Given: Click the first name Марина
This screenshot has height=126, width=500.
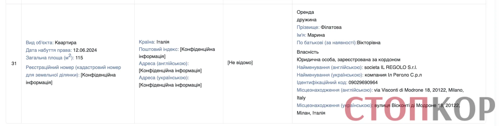Looking at the screenshot, I should (x=316, y=35).
